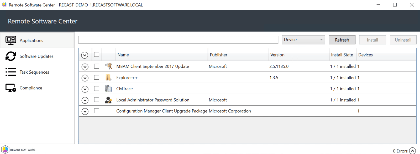This screenshot has height=154, width=420.
Task: Expand the MBAM Client row details
Action: [x=85, y=67]
